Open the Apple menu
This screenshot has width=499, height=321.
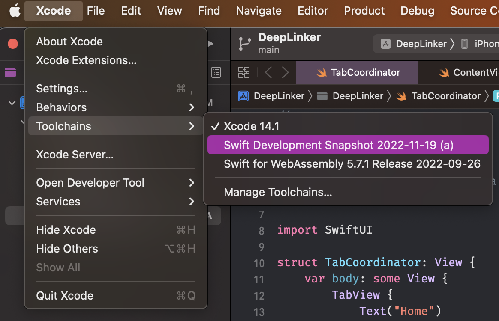[15, 11]
